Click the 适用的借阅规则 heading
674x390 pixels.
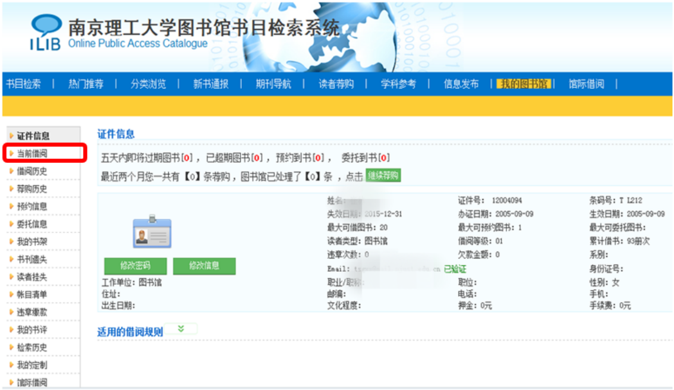(x=130, y=332)
